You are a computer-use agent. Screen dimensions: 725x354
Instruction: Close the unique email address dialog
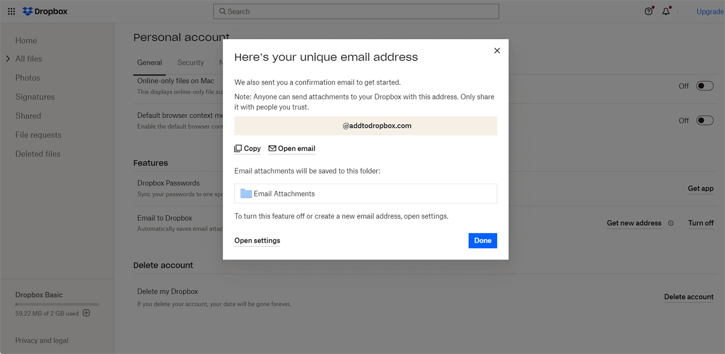[x=497, y=51]
